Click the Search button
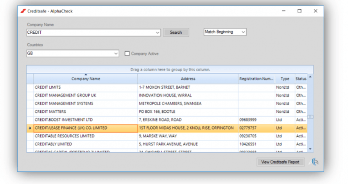The height and width of the screenshot is (184, 348). tap(176, 32)
